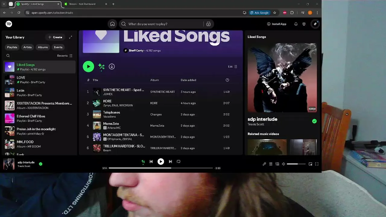
Task: Open the notifications bell
Action: 296,24
